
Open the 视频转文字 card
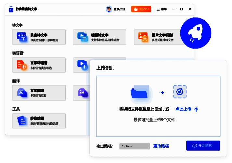99,37
